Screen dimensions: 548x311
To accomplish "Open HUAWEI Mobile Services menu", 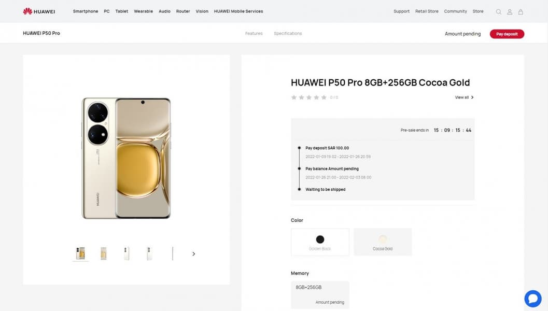I will click(238, 11).
